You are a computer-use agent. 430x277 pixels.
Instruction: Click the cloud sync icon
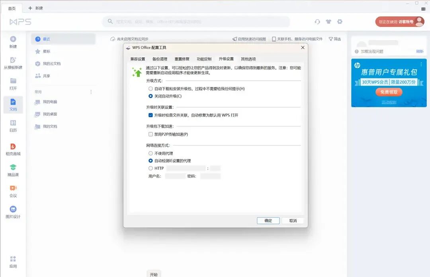[x=112, y=39]
